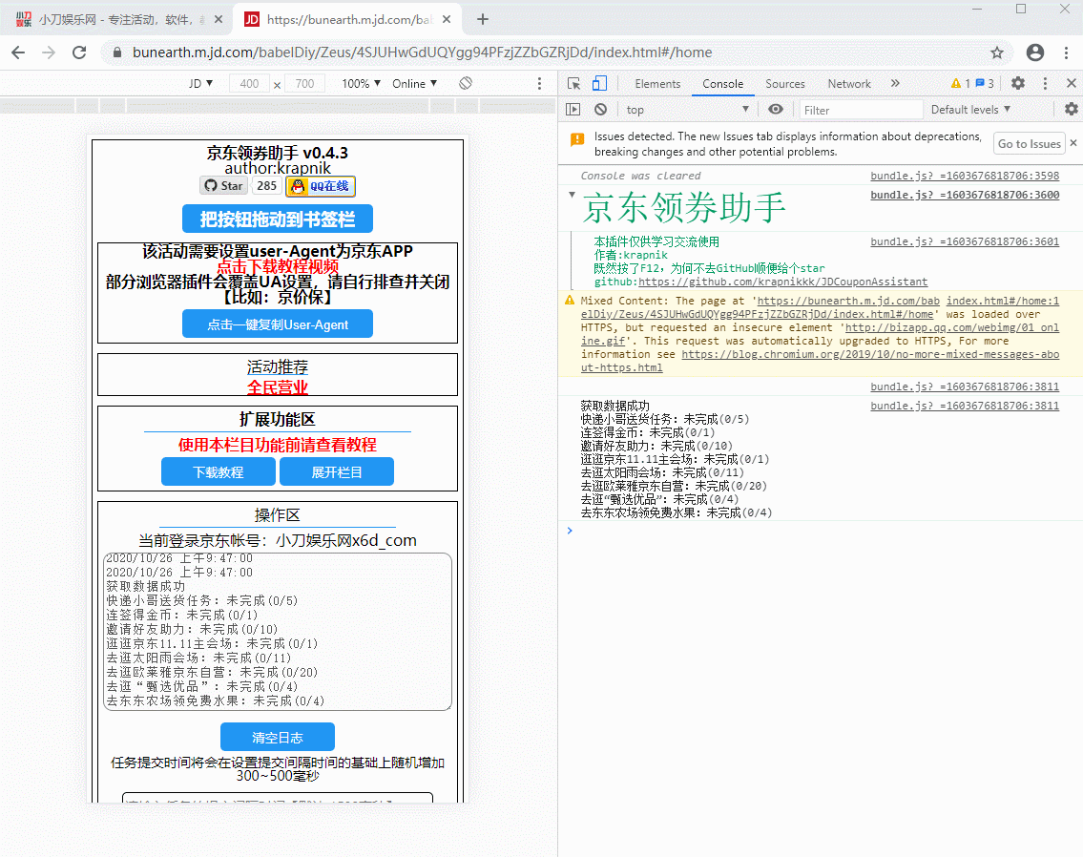This screenshot has width=1083, height=857.
Task: Collapse the 京东领券助手 console message
Action: 570,194
